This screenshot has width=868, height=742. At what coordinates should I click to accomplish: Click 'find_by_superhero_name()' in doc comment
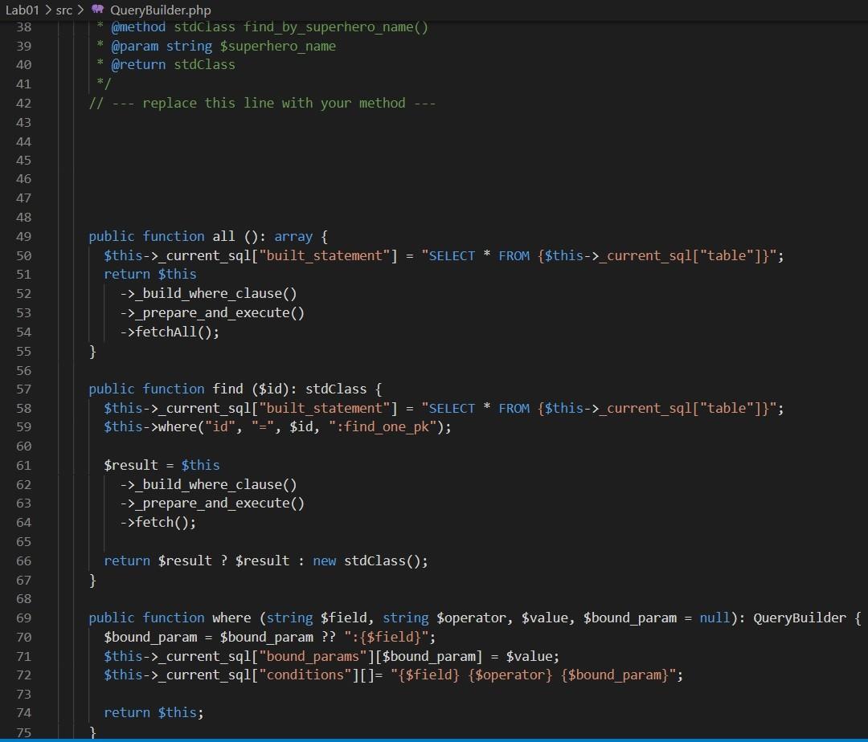(x=335, y=27)
